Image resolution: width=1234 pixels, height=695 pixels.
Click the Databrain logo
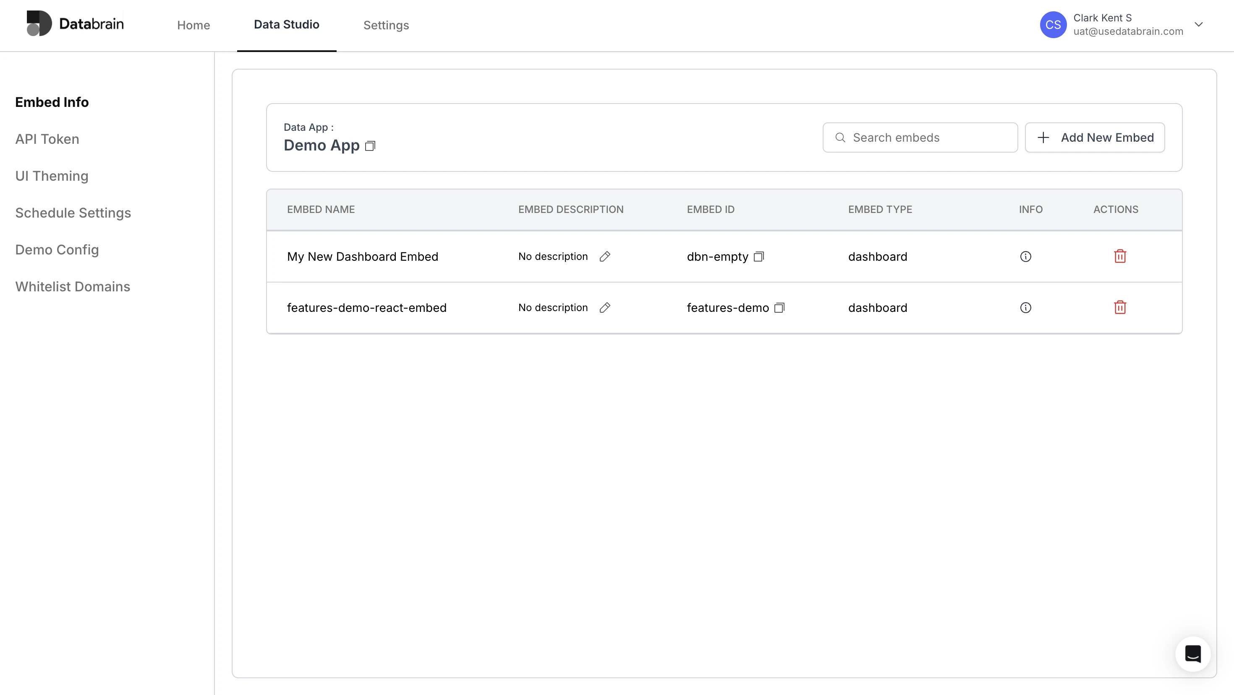[75, 24]
